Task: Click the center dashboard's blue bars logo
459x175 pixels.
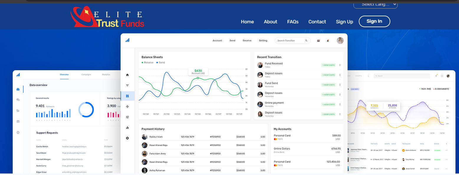Action: click(127, 40)
